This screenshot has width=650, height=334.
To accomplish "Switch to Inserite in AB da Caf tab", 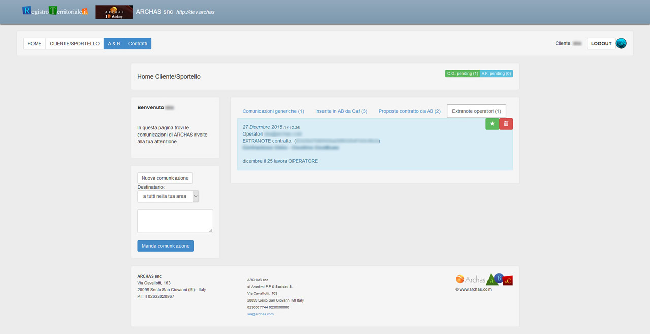I will click(341, 111).
